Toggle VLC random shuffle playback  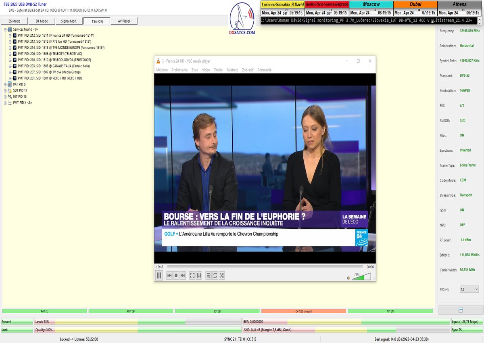coord(222,276)
